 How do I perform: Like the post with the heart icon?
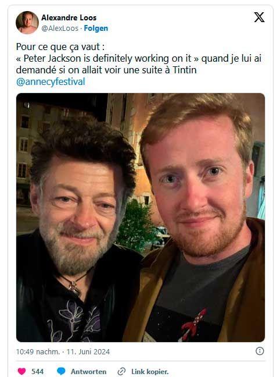(21, 371)
